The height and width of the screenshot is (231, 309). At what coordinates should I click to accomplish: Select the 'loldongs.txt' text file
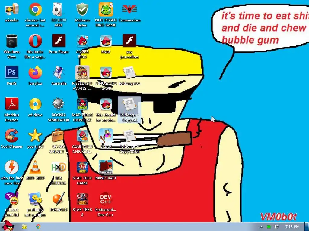[129, 73]
